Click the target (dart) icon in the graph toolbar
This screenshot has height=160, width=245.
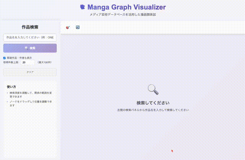(x=68, y=28)
